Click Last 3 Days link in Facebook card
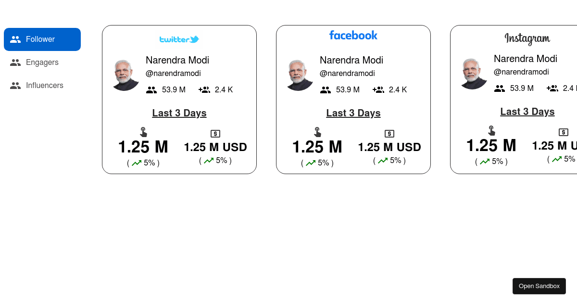Image resolution: width=577 pixels, height=303 pixels. [x=353, y=114]
